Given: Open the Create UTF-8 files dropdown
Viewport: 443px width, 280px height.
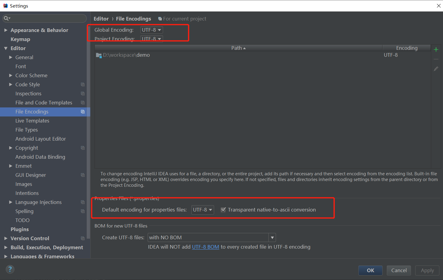Looking at the screenshot, I should 271,237.
